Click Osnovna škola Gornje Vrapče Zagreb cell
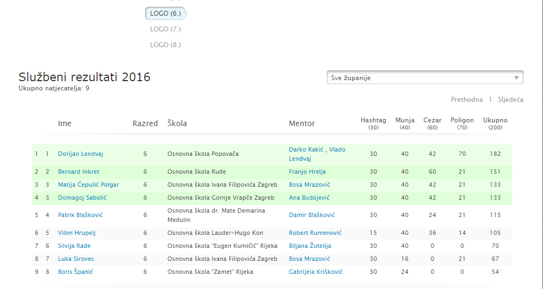This screenshot has height=289, width=543. [x=221, y=198]
